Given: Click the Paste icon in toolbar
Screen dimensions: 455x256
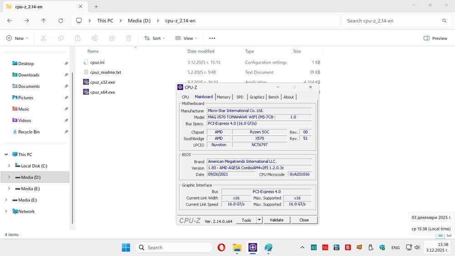Looking at the screenshot, I should click(77, 38).
